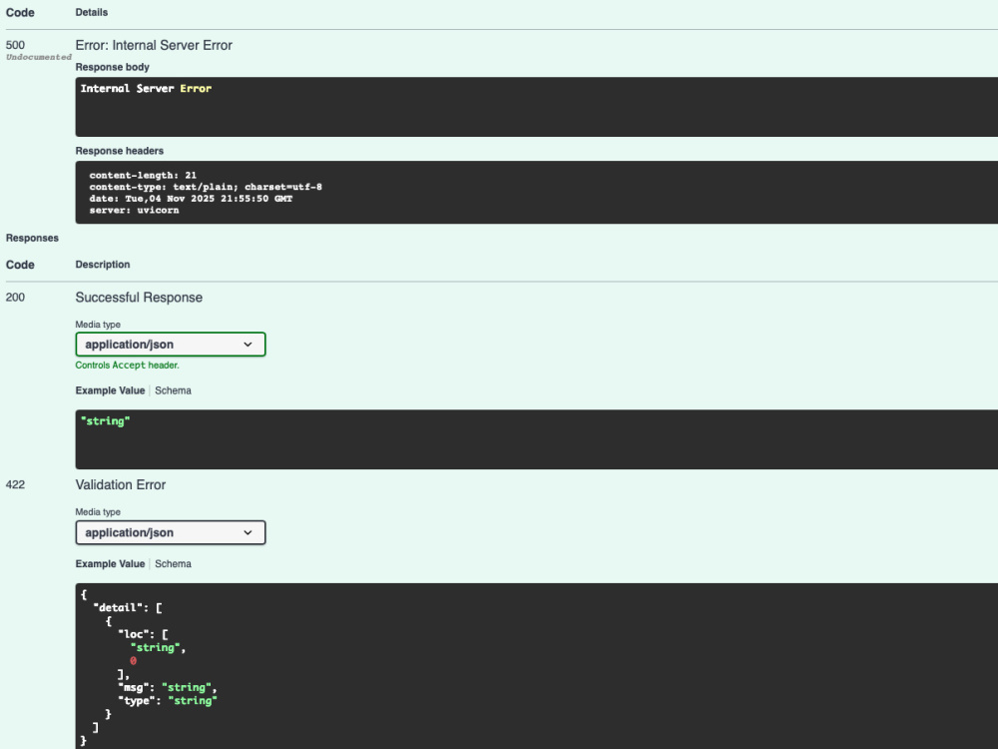Click the content-length: 21 header line
Screen dimensions: 998x749
point(143,175)
